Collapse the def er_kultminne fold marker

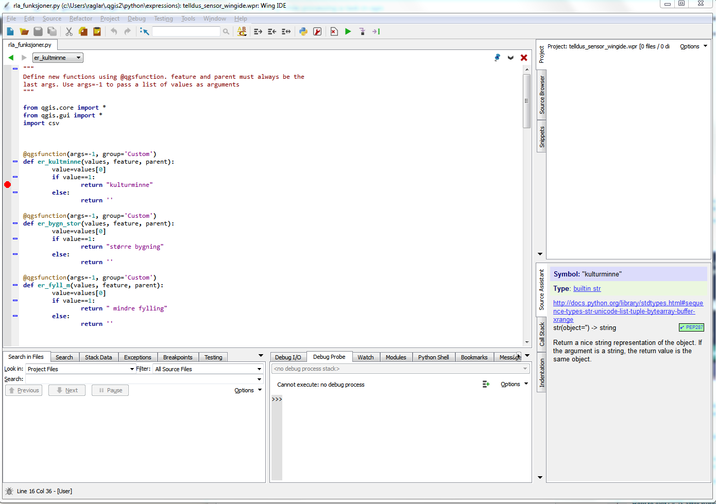[15, 162]
